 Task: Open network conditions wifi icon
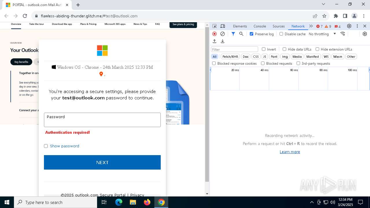point(343,34)
